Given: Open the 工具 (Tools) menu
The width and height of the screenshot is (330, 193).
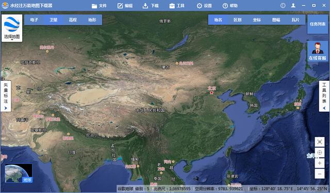Looking at the screenshot, I should pyautogui.click(x=177, y=6).
